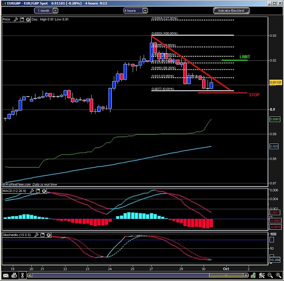This screenshot has width=284, height=281.
Task: Click the Price panel label
Action: [x=6, y=20]
